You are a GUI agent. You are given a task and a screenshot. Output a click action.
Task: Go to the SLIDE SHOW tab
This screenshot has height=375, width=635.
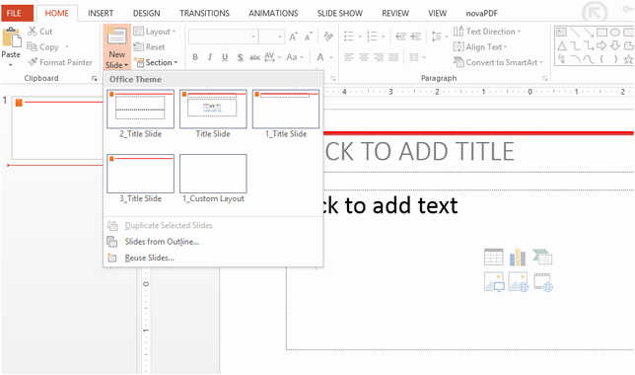(x=340, y=14)
